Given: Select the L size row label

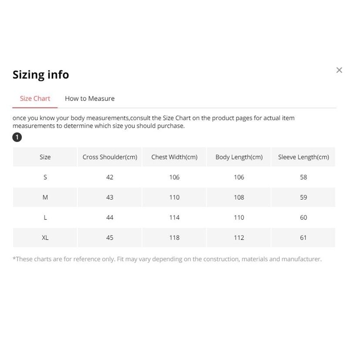Looking at the screenshot, I should pos(45,217).
